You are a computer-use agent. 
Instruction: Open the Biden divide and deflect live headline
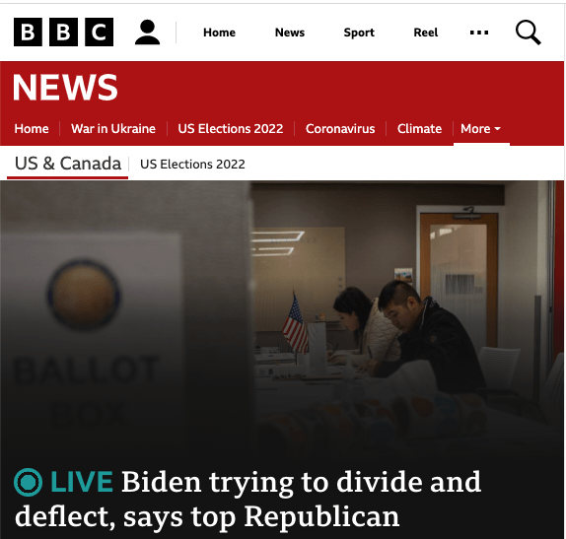pyautogui.click(x=248, y=499)
